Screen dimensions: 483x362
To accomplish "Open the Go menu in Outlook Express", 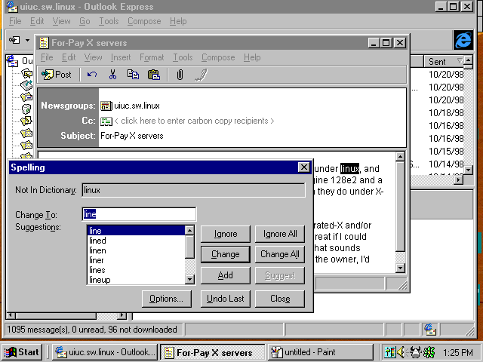I will tap(85, 21).
